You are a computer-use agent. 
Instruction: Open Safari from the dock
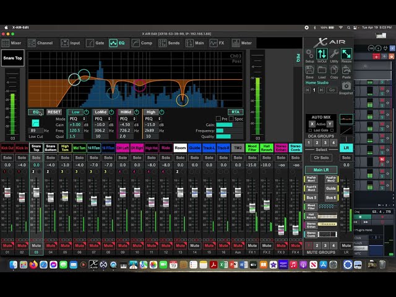pyautogui.click(x=43, y=265)
